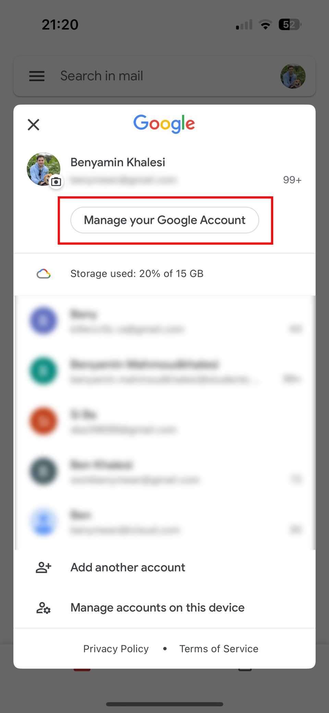Open the profile avatar in search bar
This screenshot has height=713, width=329.
[293, 76]
